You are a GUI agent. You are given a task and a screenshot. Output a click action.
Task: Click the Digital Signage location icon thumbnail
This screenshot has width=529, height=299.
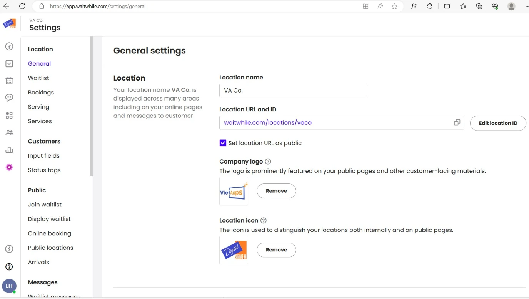pyautogui.click(x=234, y=250)
